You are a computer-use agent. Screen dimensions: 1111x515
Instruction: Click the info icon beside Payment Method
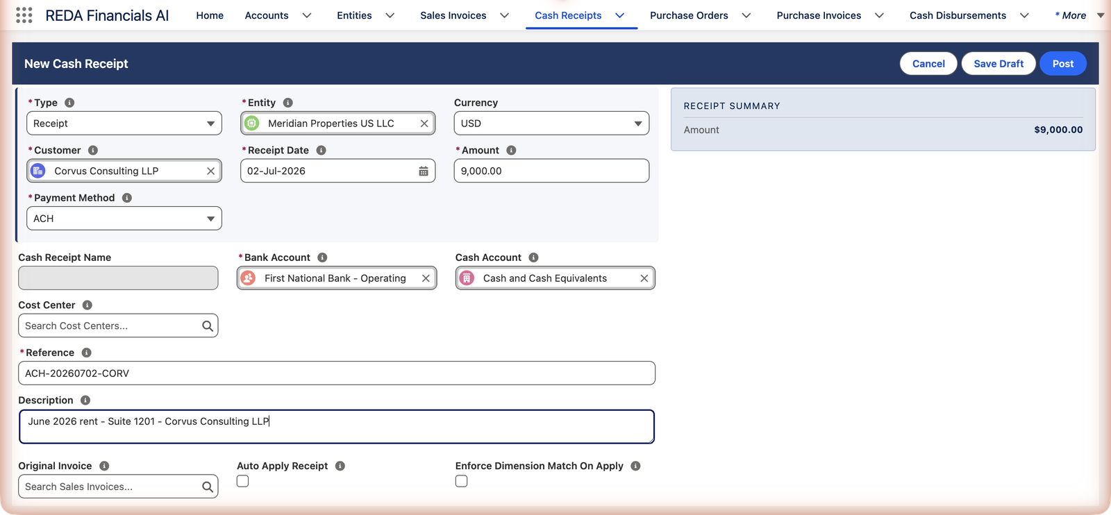(x=127, y=198)
